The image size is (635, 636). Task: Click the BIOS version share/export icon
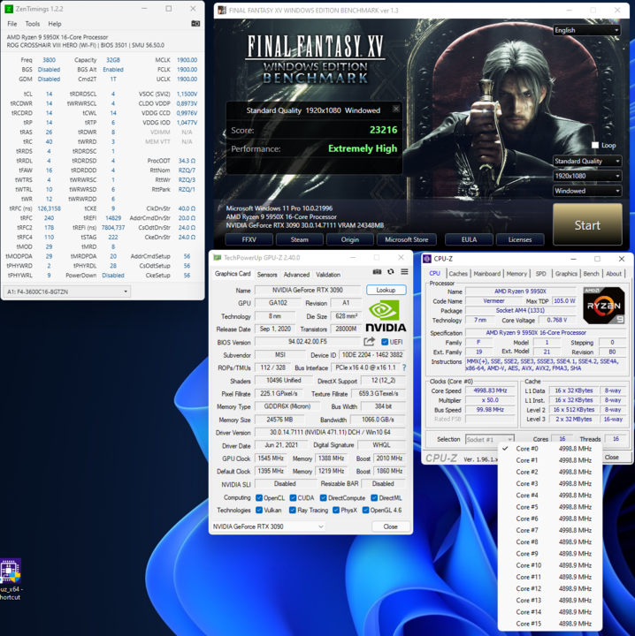tap(370, 342)
